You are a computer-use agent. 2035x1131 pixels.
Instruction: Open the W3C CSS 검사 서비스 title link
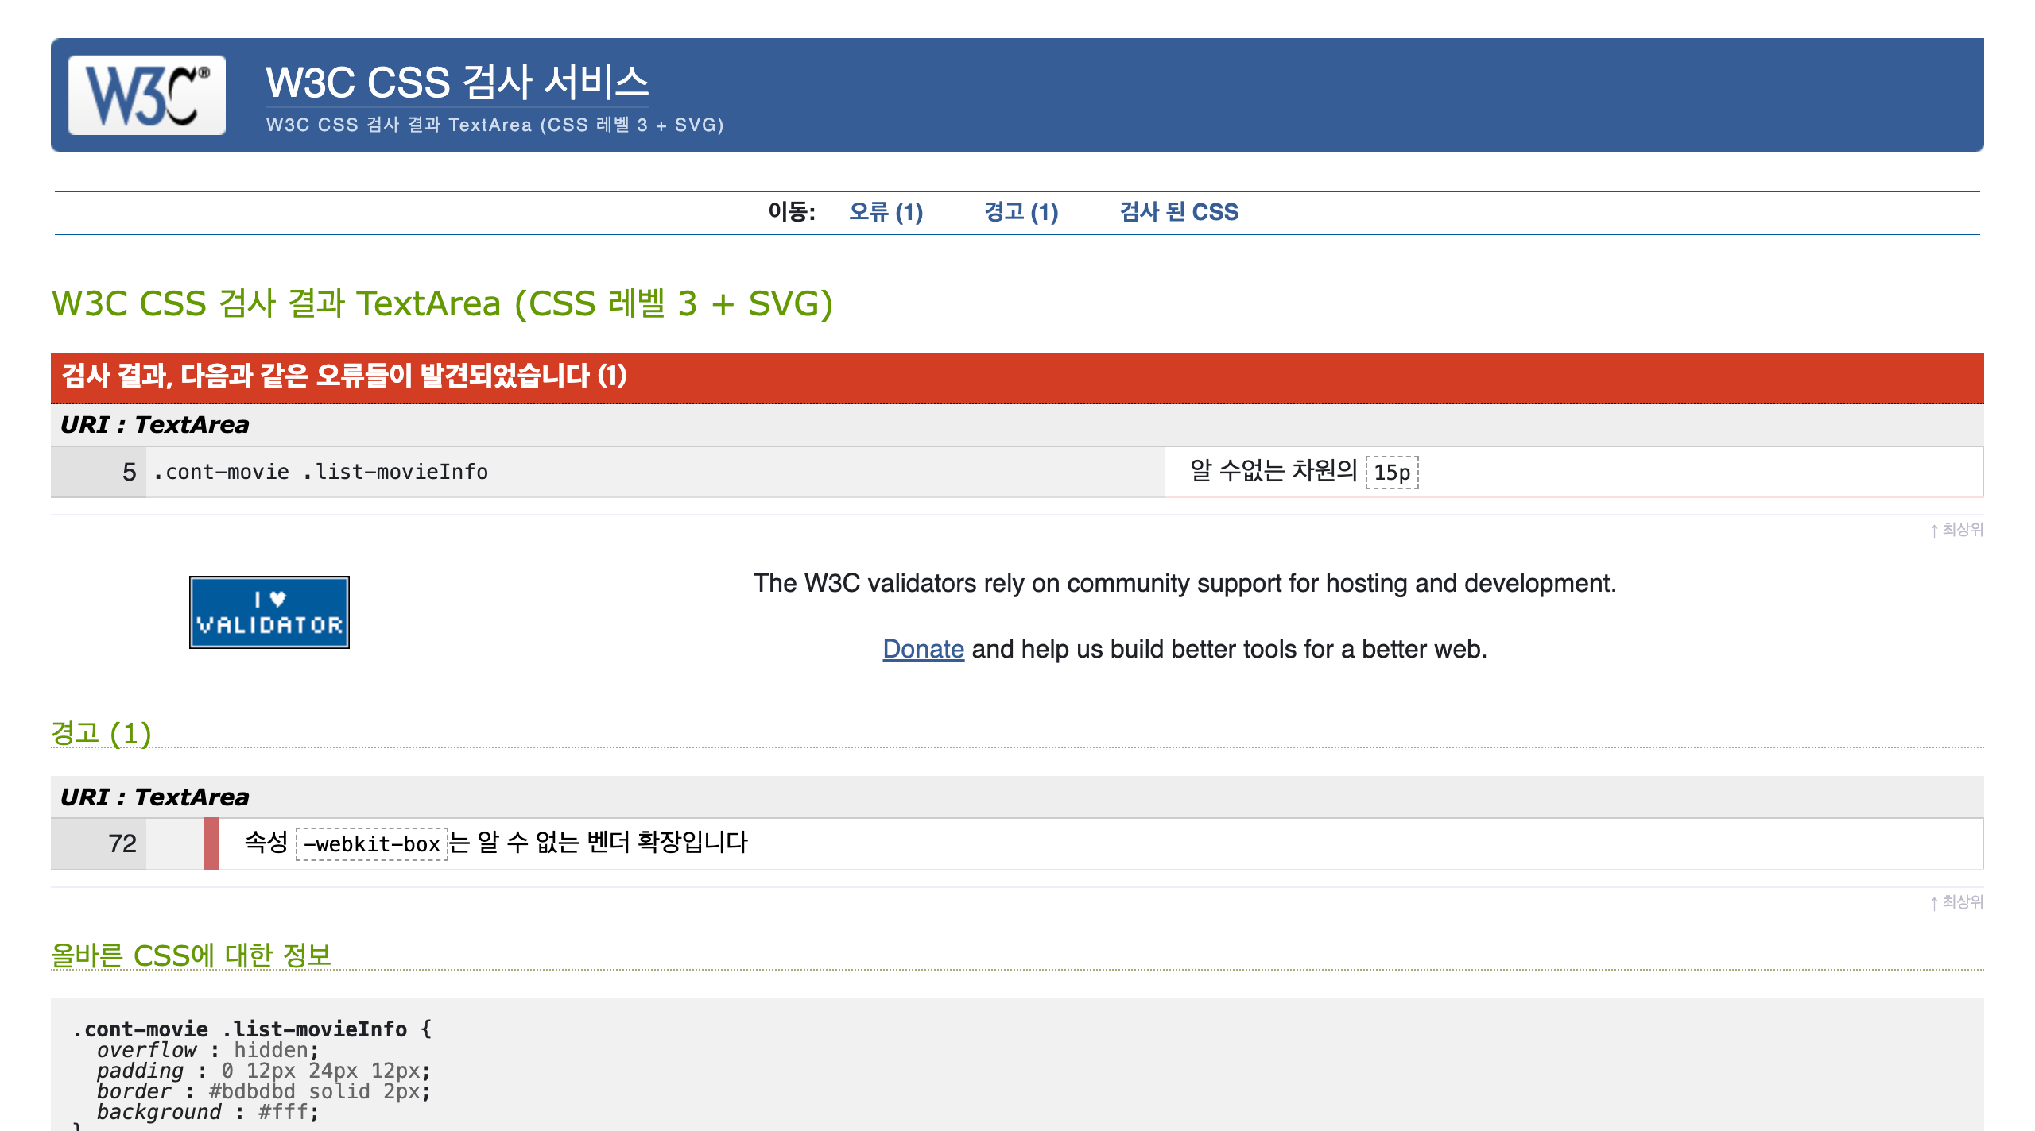(x=457, y=83)
